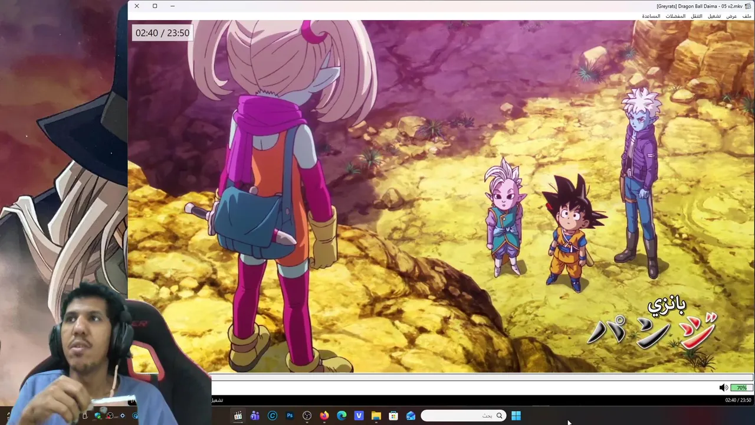Open the ملف (File) menu

(x=747, y=16)
